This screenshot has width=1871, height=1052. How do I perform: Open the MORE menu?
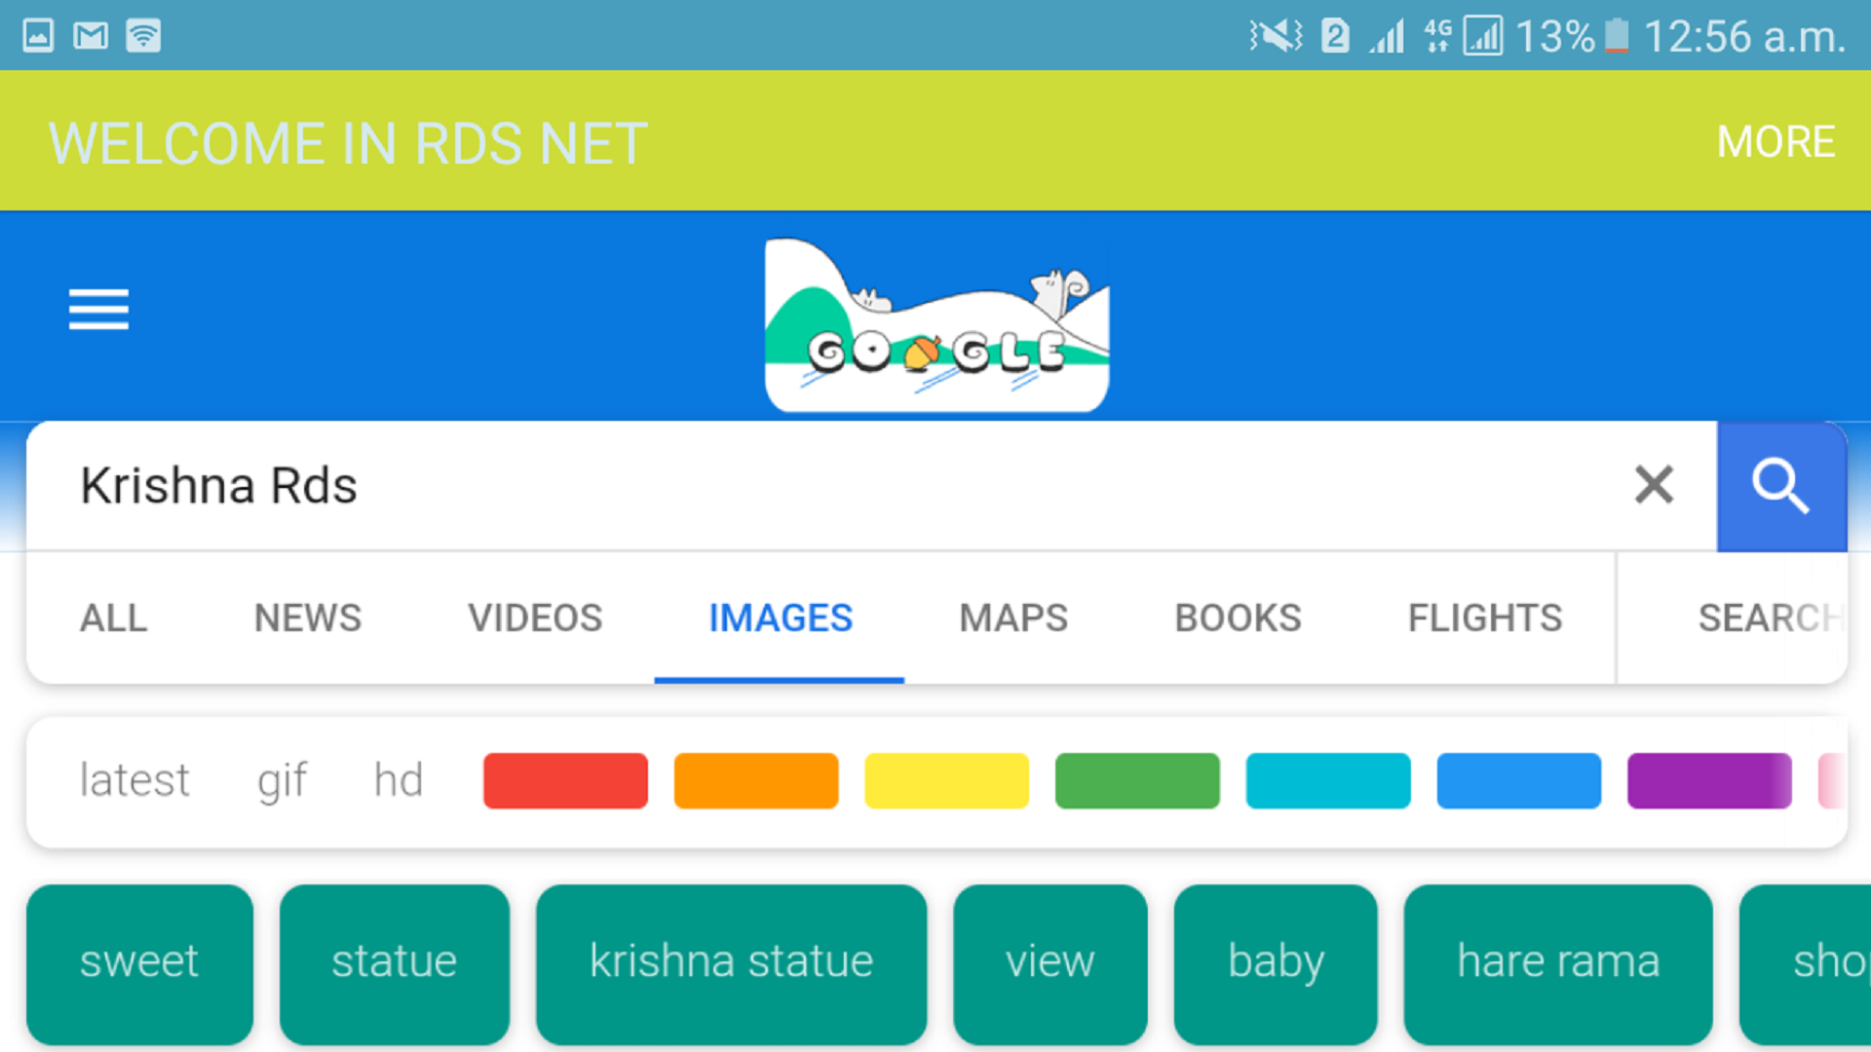[1776, 142]
